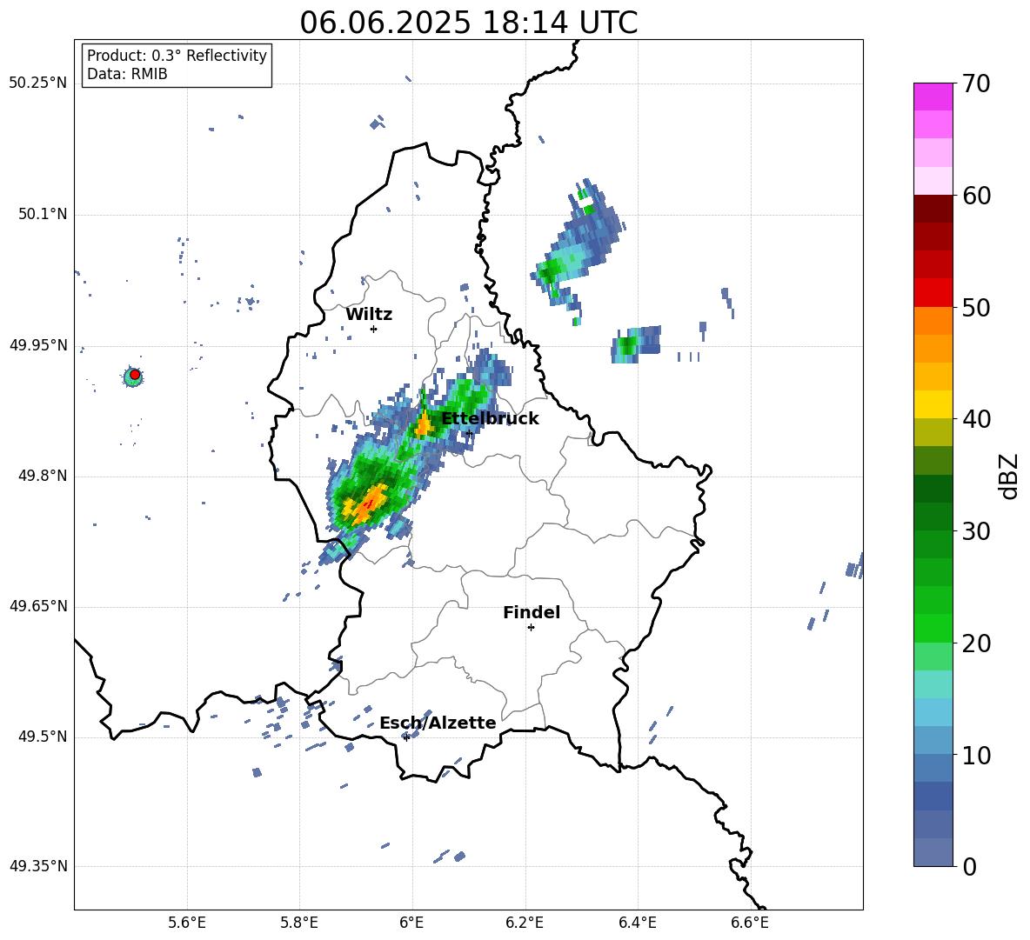Image resolution: width=1030 pixels, height=940 pixels.
Task: Click the dBZ colorbar axis label
Action: [x=1010, y=476]
